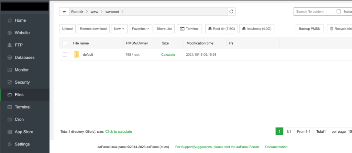Click www in the breadcrumb path
This screenshot has width=352, height=153.
click(x=94, y=12)
